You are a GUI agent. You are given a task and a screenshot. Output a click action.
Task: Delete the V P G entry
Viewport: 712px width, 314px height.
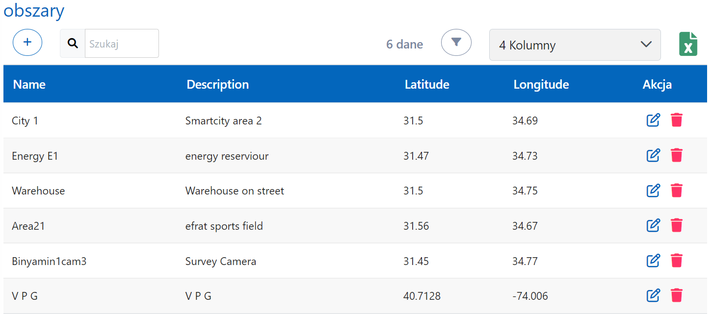(x=677, y=296)
